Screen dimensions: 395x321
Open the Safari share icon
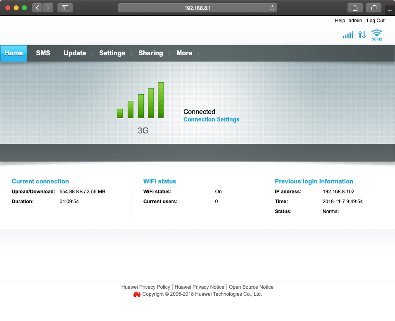[355, 8]
